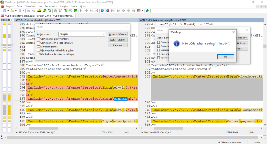Click the Auto Merge toolbar icon
Screen dimensions: 267x144
click(113, 11)
